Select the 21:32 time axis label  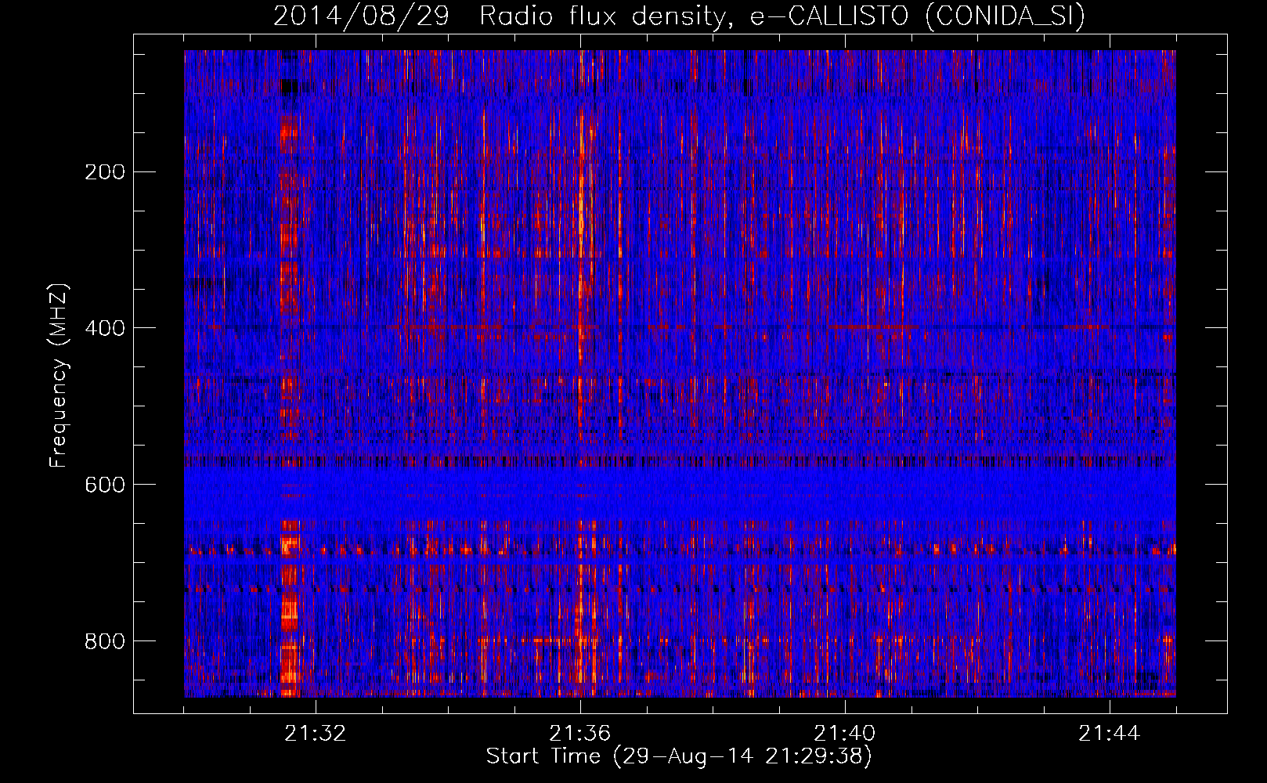[x=315, y=733]
